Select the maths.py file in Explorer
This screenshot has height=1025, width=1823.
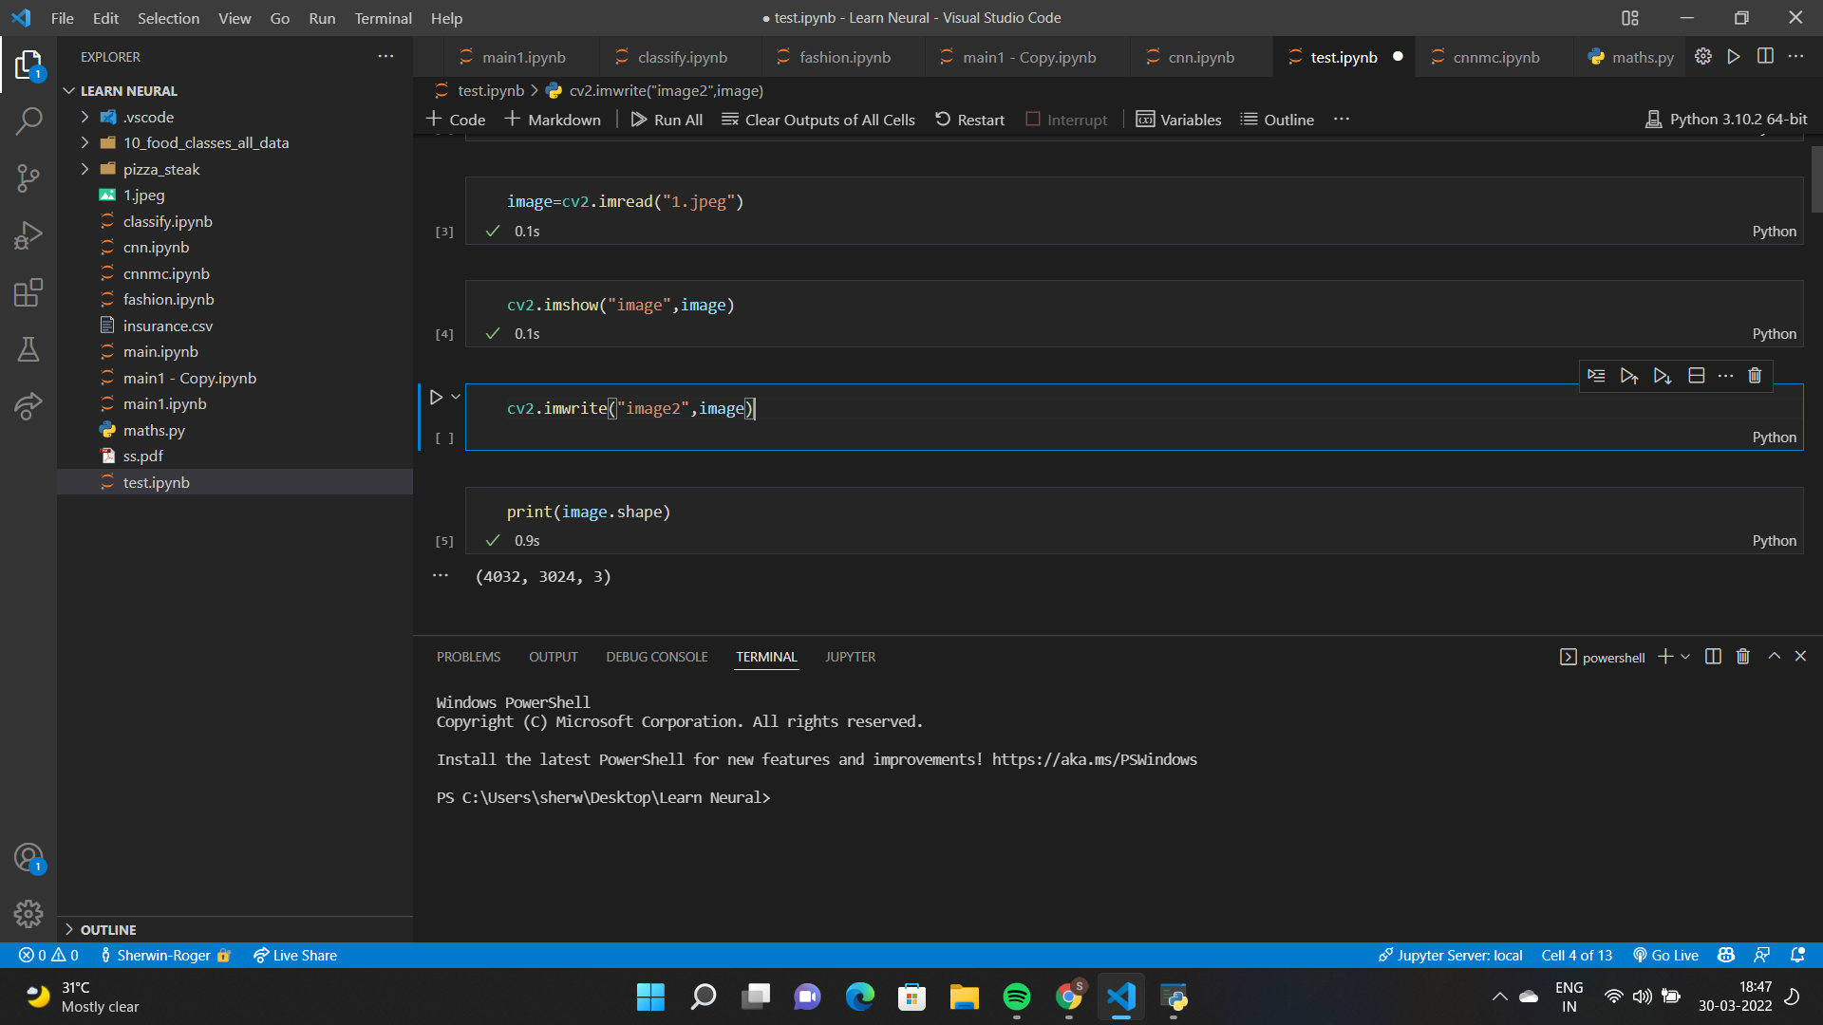pyautogui.click(x=155, y=430)
